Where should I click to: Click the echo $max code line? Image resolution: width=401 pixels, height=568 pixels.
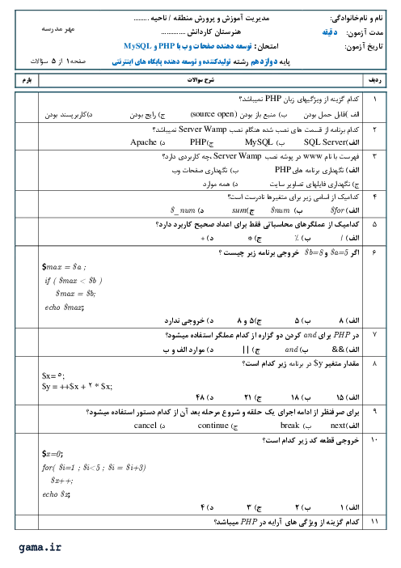pyautogui.click(x=65, y=307)
